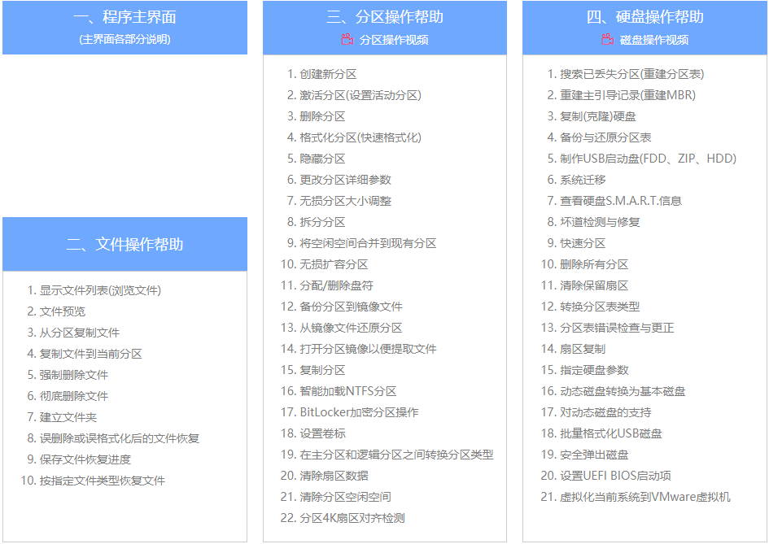Open the 设置卷标 topic
This screenshot has width=769, height=544.
323,433
